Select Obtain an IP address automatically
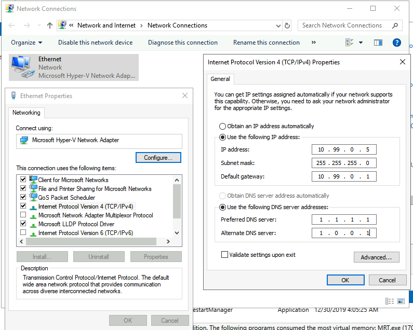413x330 pixels. [223, 126]
